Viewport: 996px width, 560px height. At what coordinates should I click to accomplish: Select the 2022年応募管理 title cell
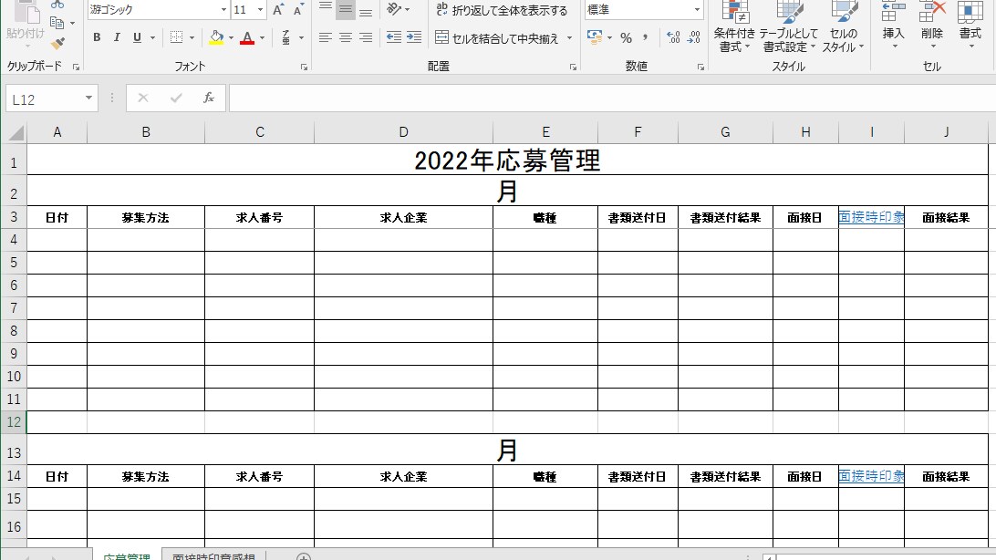click(507, 160)
